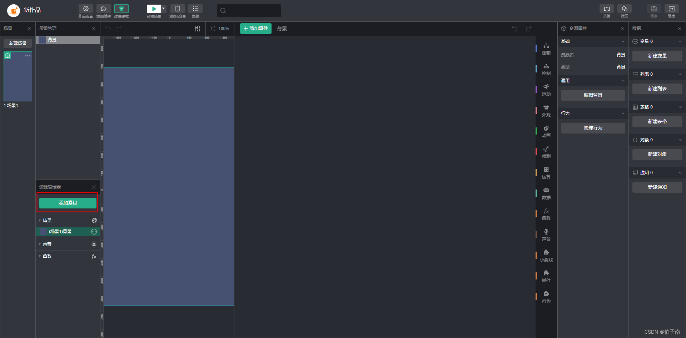Open 动画 block category
Screen dimensions: 686x338
pyautogui.click(x=546, y=132)
